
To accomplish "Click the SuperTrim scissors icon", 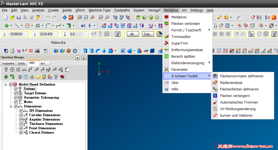I will click(166, 43).
